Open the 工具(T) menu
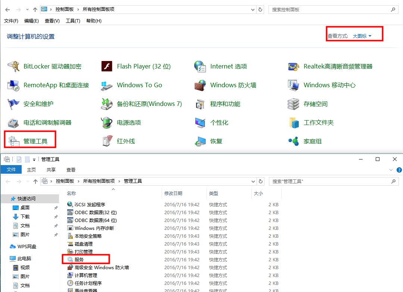Viewport: 403px width, 292px height. click(x=73, y=21)
